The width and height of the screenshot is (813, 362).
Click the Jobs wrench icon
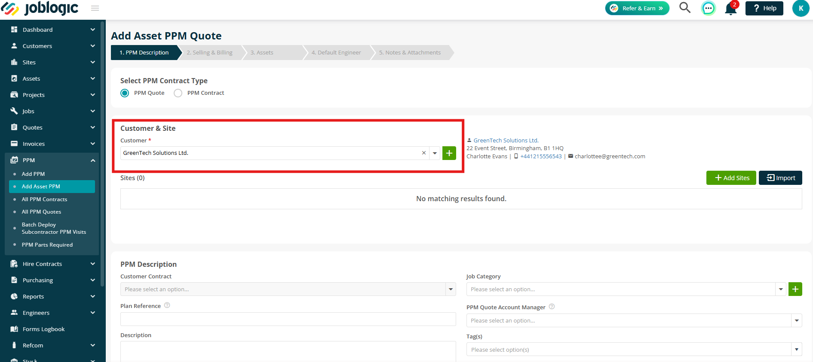click(x=14, y=111)
